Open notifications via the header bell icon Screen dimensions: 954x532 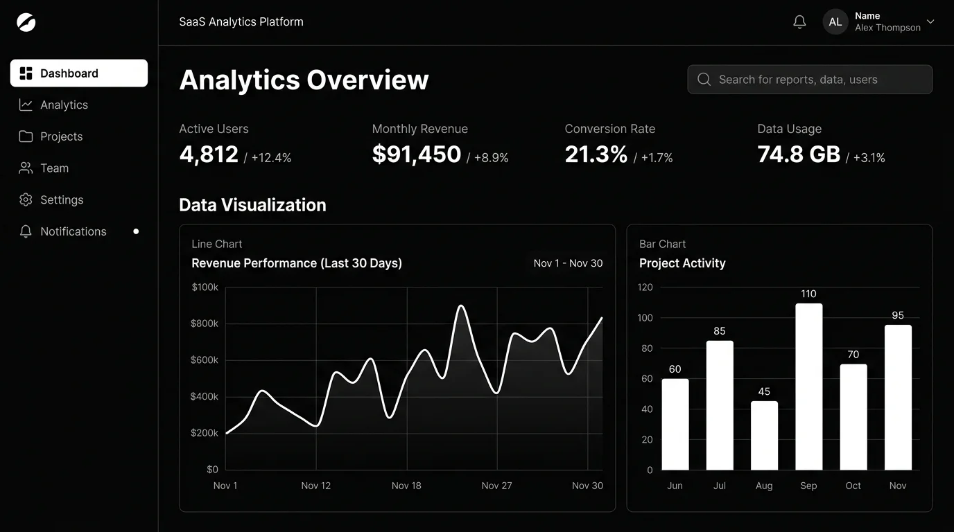[x=799, y=22]
